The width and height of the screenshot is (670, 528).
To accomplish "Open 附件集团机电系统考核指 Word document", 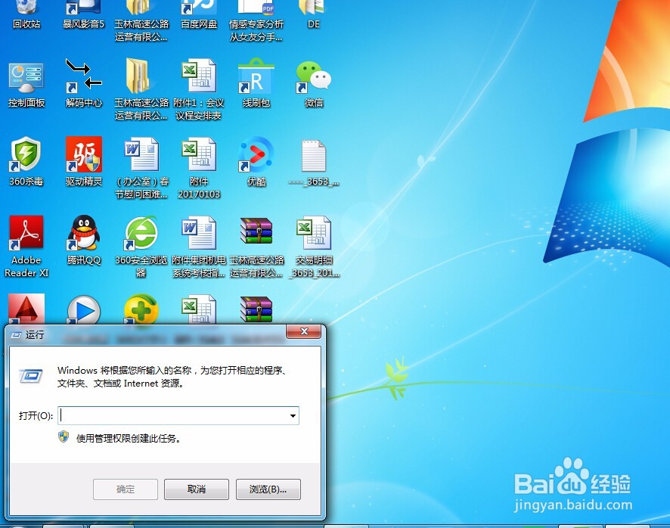I will coord(199,247).
